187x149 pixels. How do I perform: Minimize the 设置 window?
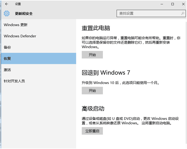161,4
